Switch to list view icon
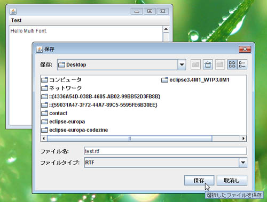The image size is (267, 202). click(232, 64)
